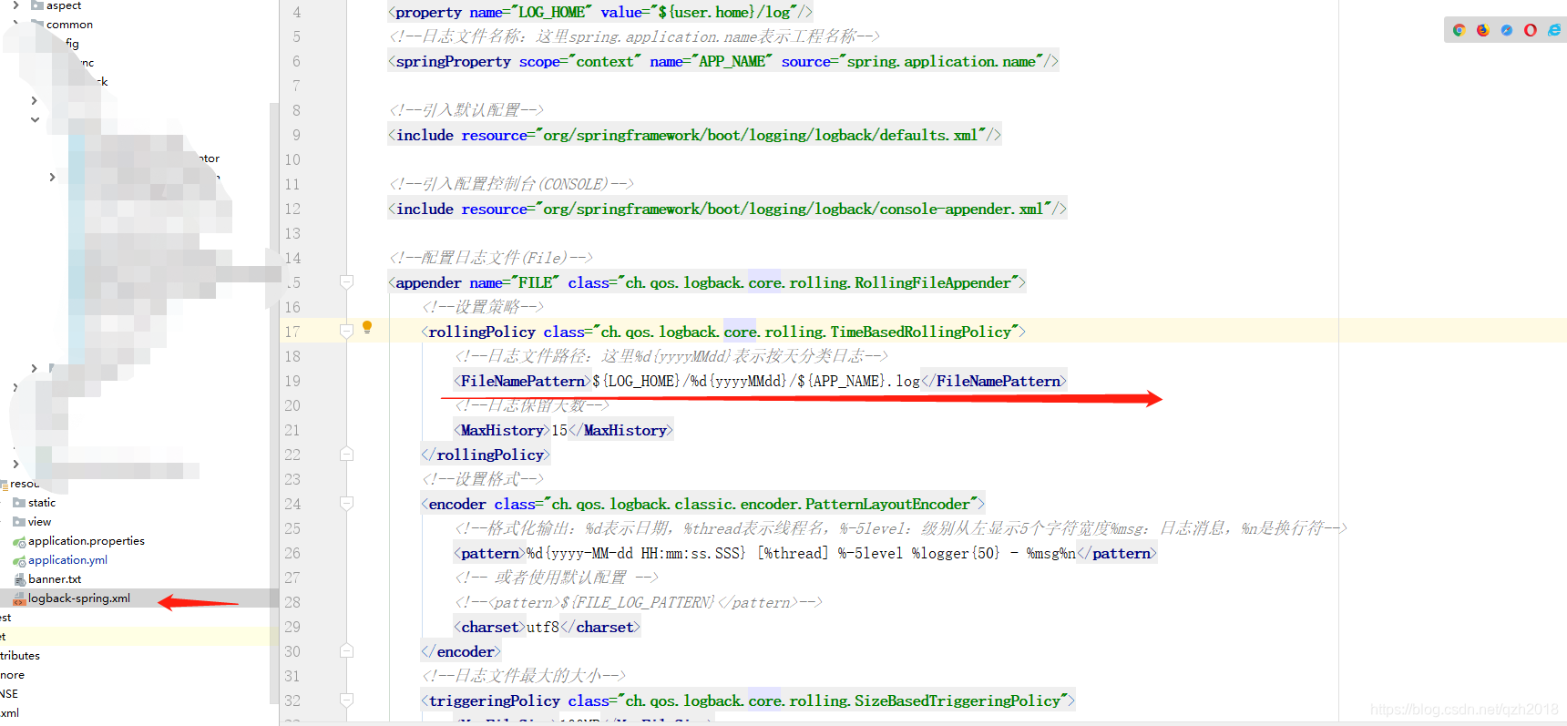The height and width of the screenshot is (726, 1567).
Task: Click the LOG_HOME property name
Action: pyautogui.click(x=552, y=12)
